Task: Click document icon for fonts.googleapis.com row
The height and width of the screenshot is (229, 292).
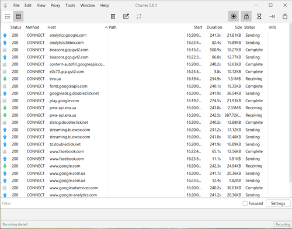Action: coord(5,86)
